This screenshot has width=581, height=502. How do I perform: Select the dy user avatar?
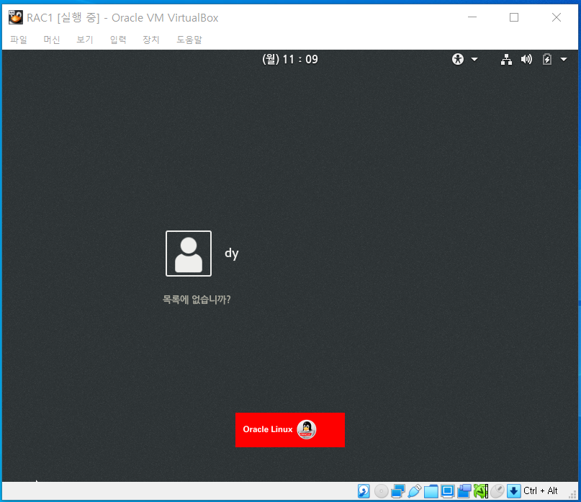coord(189,254)
